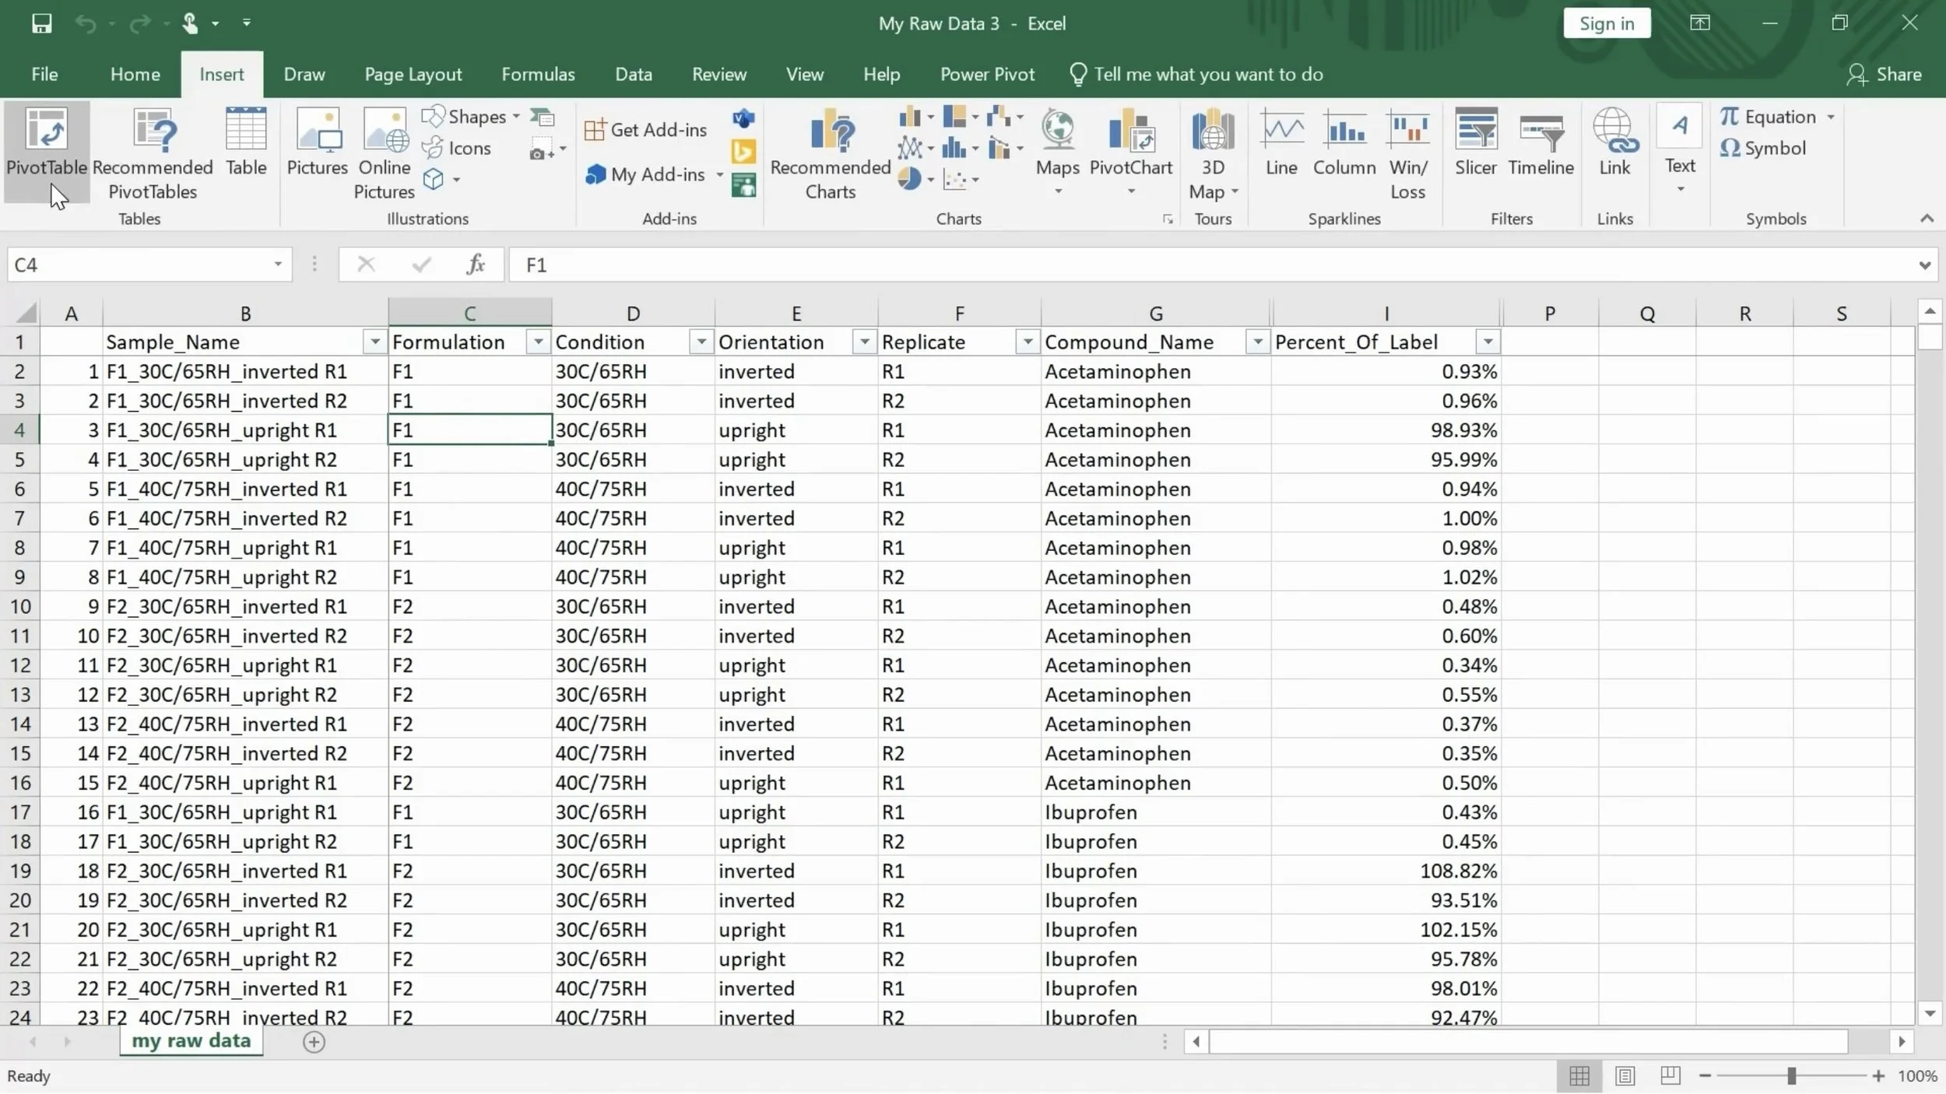Collapse the ribbon
Image resolution: width=1946 pixels, height=1094 pixels.
tap(1928, 219)
